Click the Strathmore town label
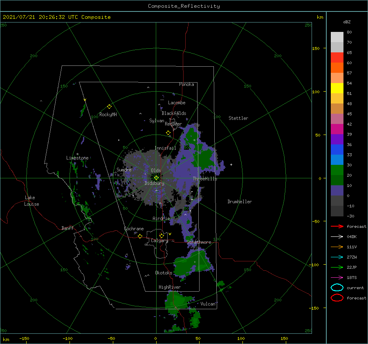Screen dimensions: 368x344 (199, 242)
